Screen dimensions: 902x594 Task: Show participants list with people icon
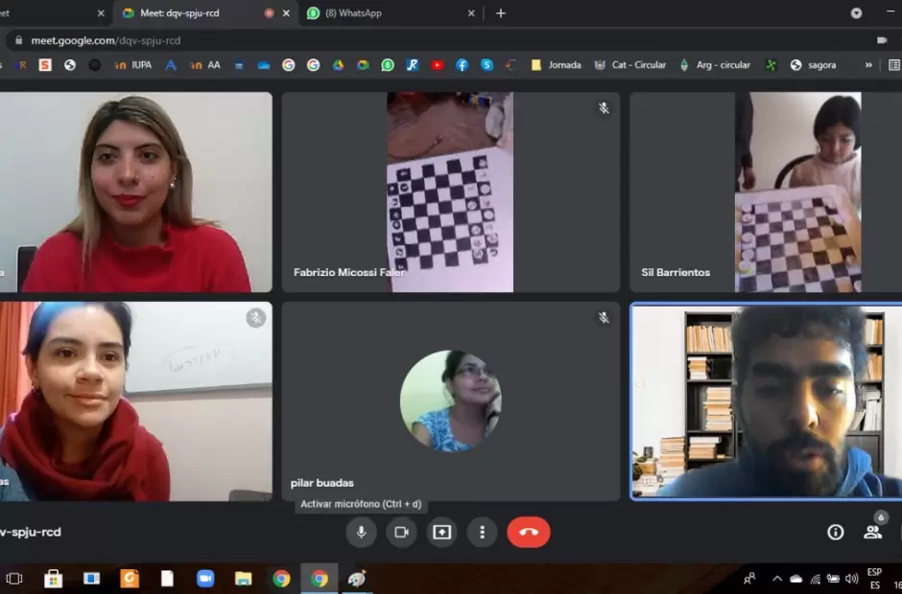[x=872, y=532]
